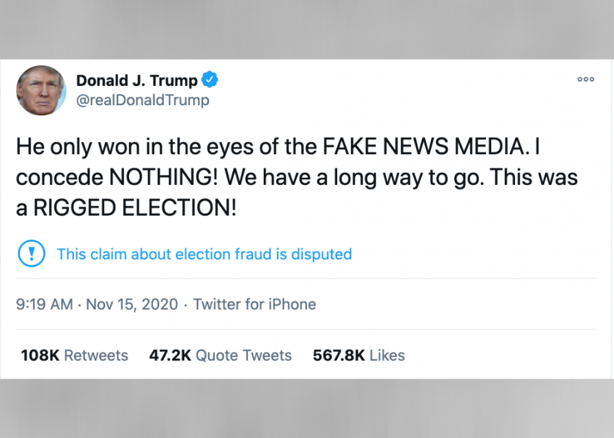View the 108K Retweets list

75,355
